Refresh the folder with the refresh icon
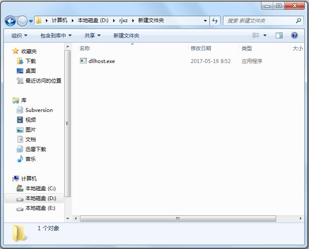309x249 pixels. 215,21
